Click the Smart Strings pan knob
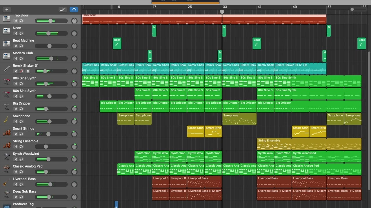This screenshot has width=371, height=208. click(74, 134)
